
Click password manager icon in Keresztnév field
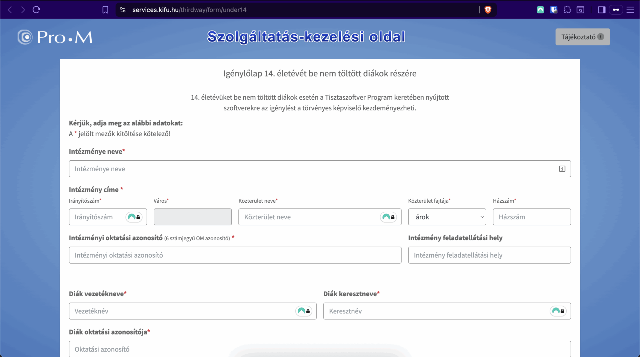[x=558, y=311]
